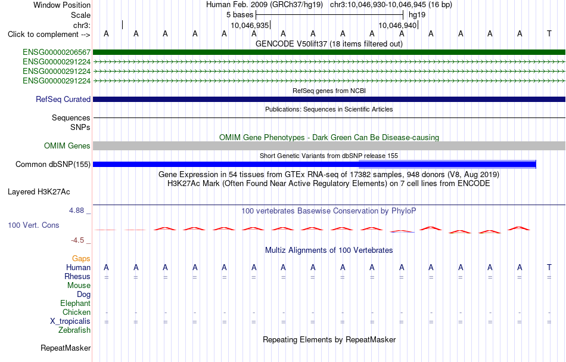Click the Elephant species label
Viewport: 566px width, 362px height.
point(75,303)
